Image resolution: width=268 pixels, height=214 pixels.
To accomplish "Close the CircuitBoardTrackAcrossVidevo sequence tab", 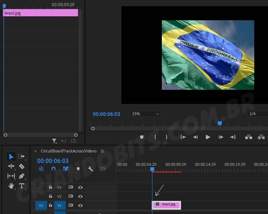I will point(35,151).
